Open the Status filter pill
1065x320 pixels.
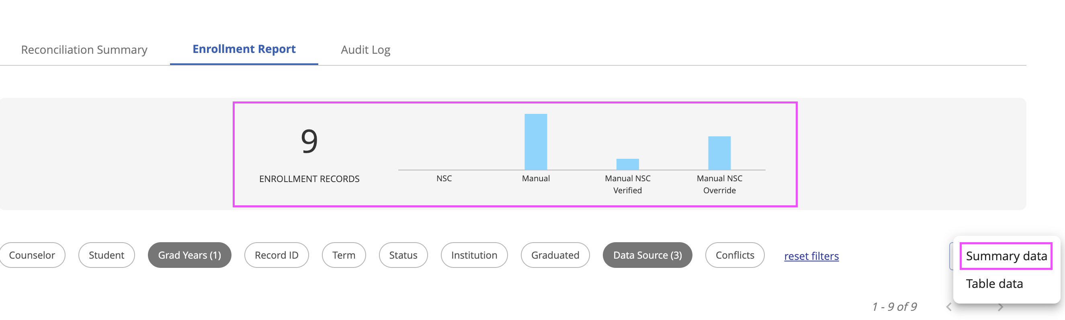pos(403,255)
